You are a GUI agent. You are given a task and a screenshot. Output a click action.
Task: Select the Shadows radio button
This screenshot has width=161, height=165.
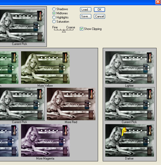coord(54,9)
